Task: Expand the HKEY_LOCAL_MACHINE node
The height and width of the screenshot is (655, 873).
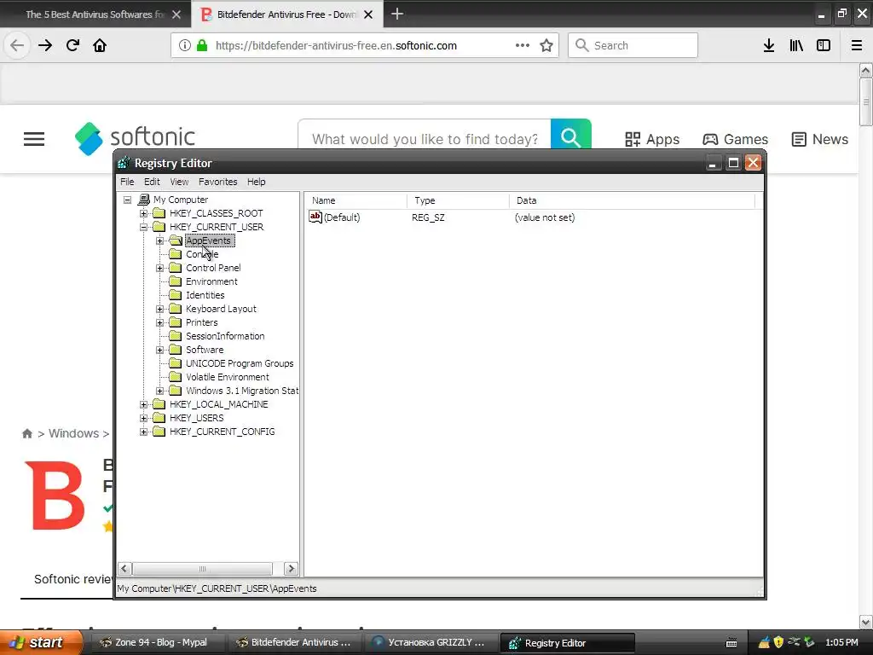Action: (x=143, y=404)
